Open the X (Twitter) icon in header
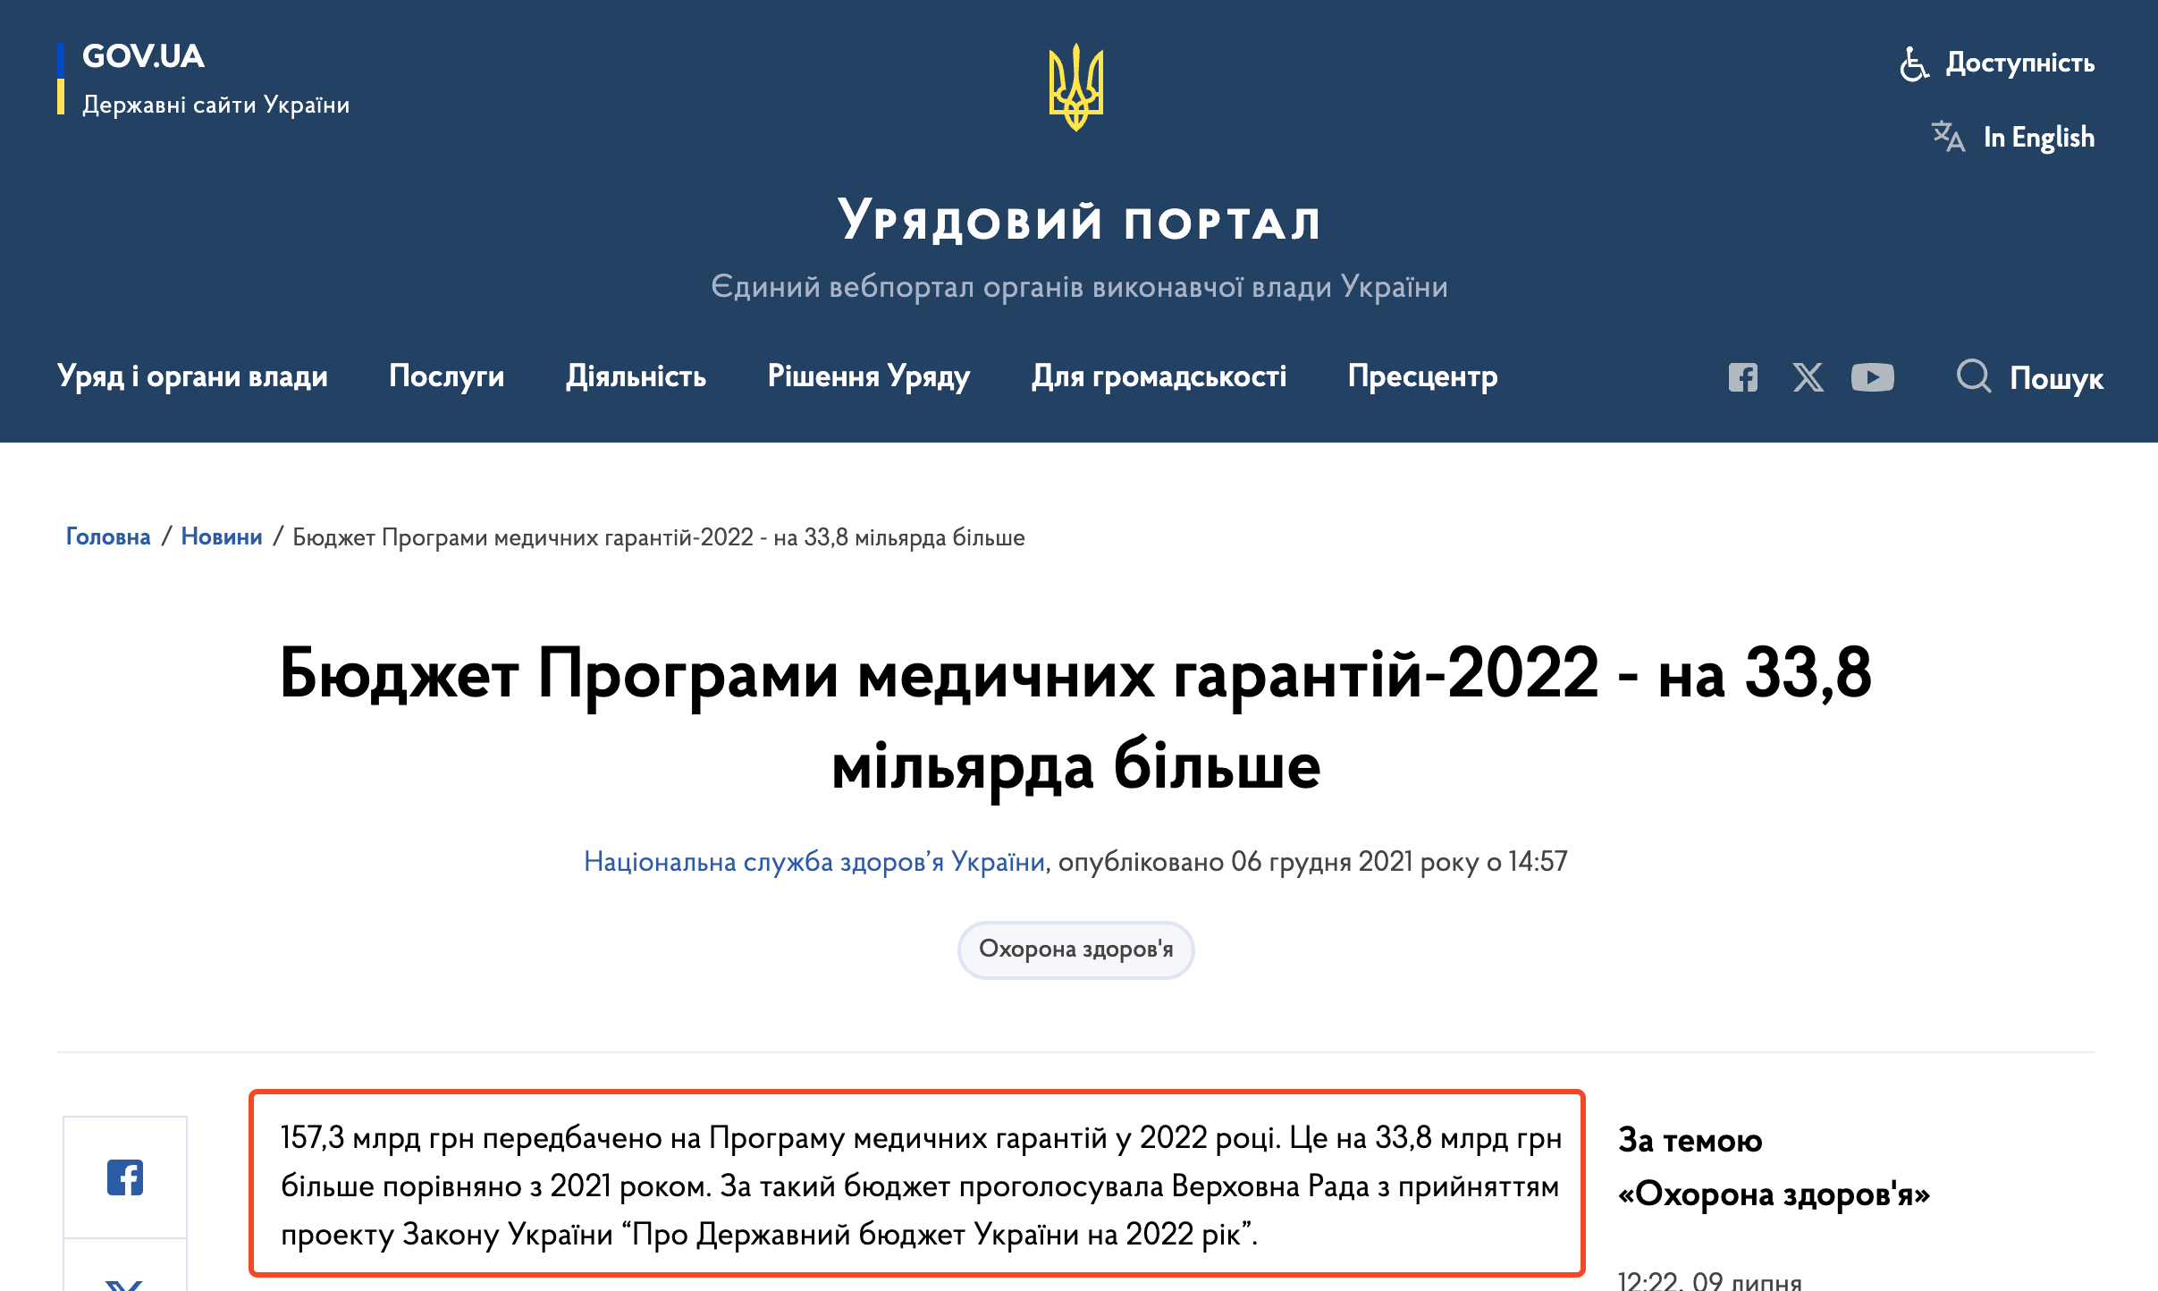This screenshot has width=2158, height=1291. 1808,377
